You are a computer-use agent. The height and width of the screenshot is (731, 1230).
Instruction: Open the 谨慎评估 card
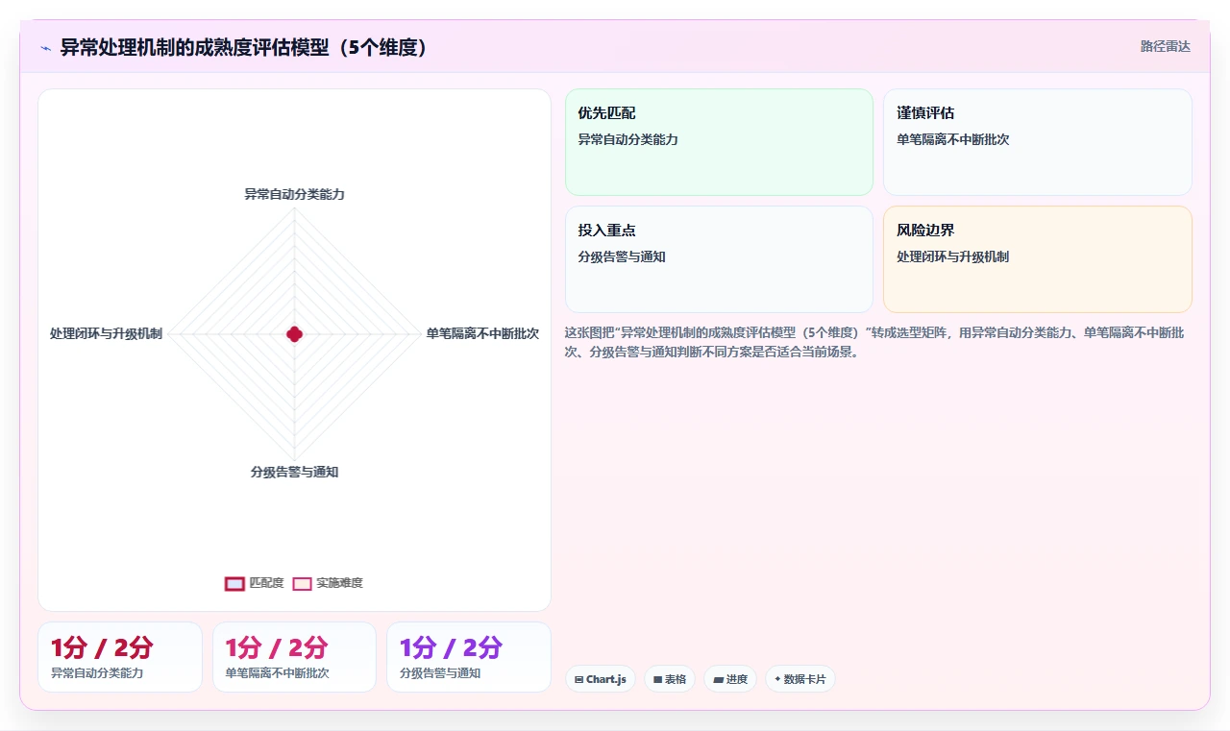[x=1038, y=142]
